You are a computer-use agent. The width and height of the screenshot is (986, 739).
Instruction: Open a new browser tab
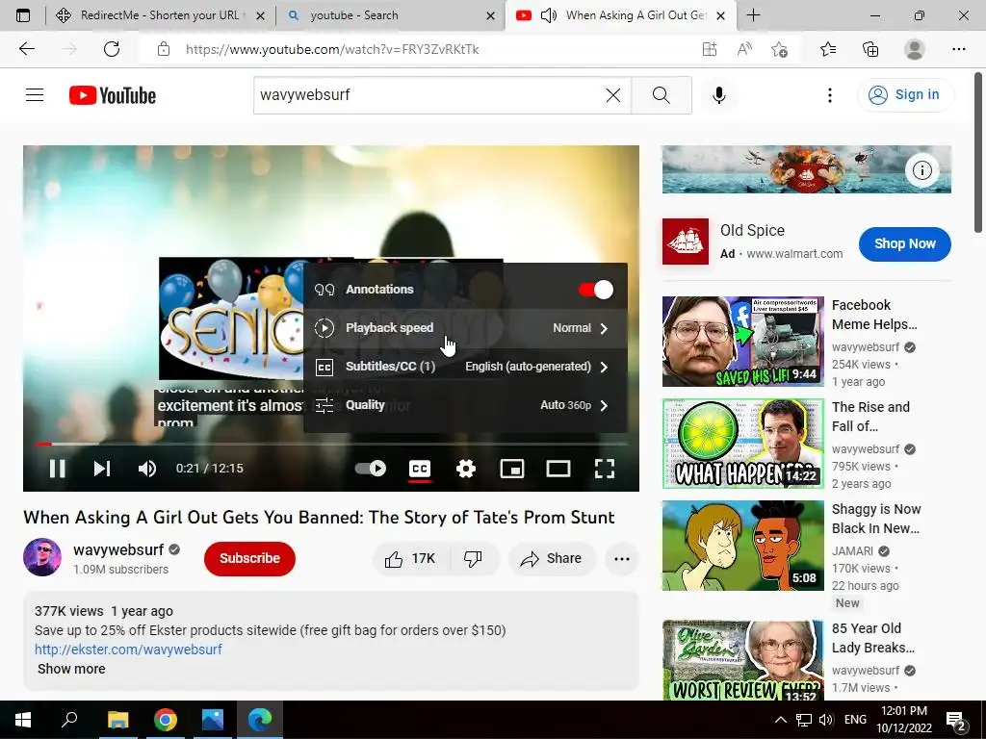[x=753, y=15]
